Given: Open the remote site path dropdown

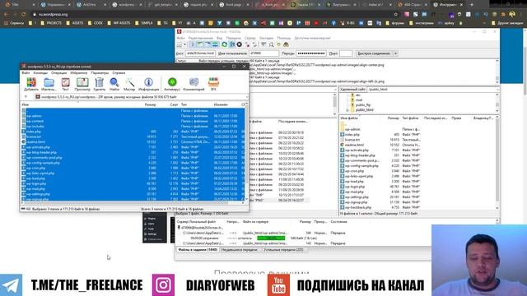Looking at the screenshot, I should [497, 90].
